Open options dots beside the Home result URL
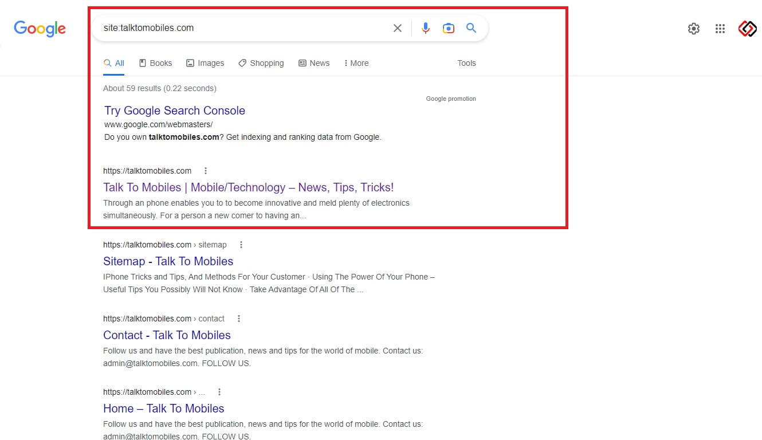This screenshot has width=762, height=440. [219, 392]
